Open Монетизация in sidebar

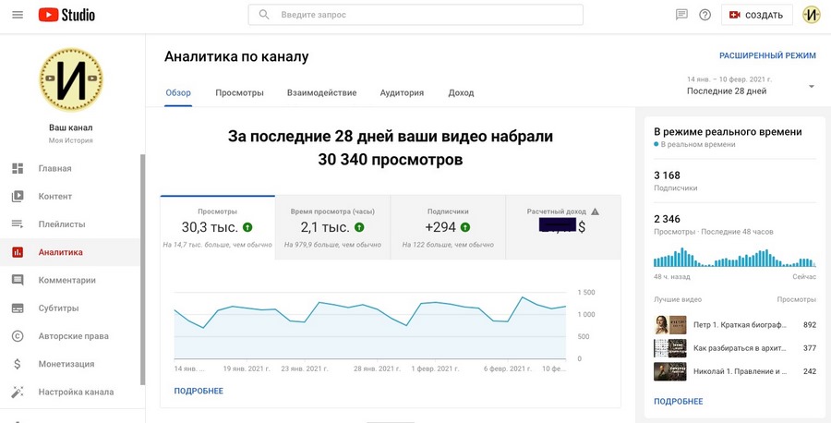coord(66,364)
